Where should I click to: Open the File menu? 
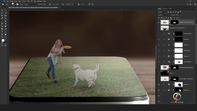point(4,1)
